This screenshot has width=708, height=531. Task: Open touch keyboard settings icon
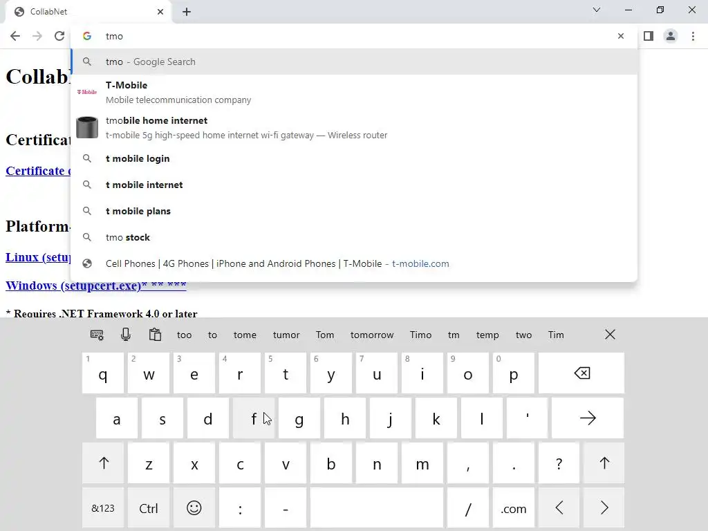[97, 335]
